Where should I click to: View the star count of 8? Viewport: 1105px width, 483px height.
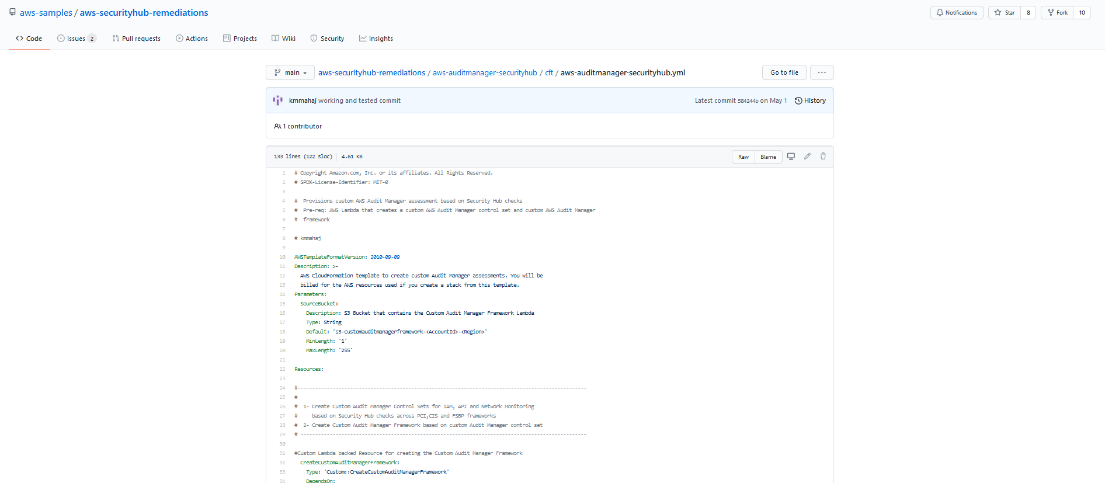click(x=1028, y=12)
